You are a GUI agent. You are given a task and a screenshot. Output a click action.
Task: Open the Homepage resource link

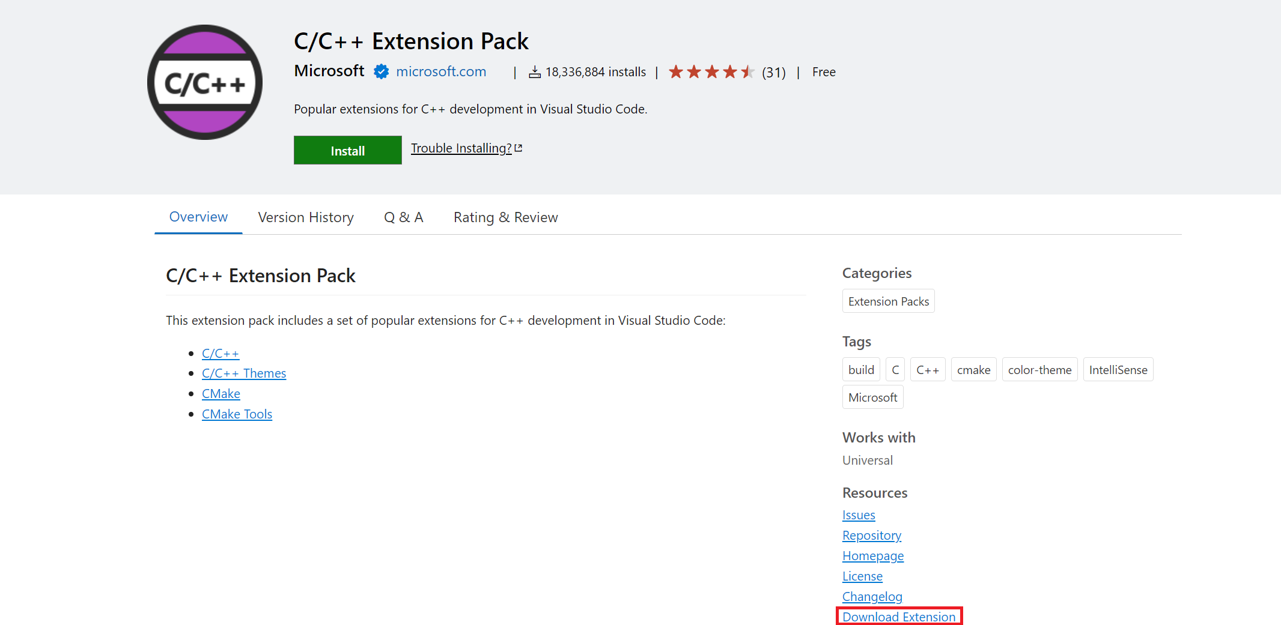tap(873, 556)
